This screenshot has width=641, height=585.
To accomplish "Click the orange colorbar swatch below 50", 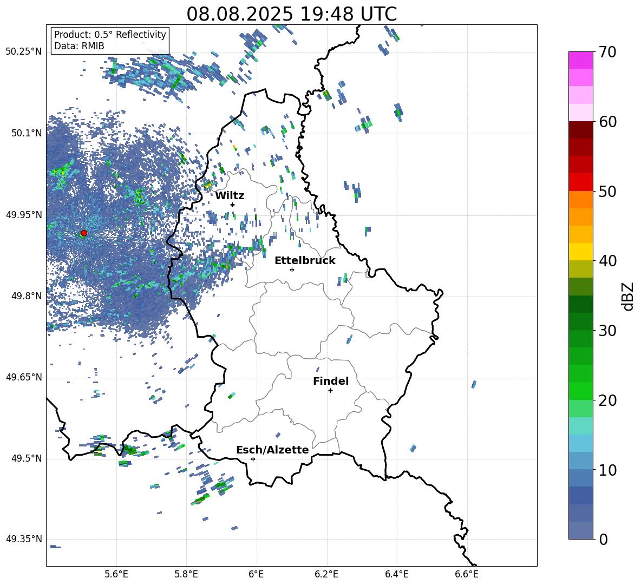I will click(581, 200).
